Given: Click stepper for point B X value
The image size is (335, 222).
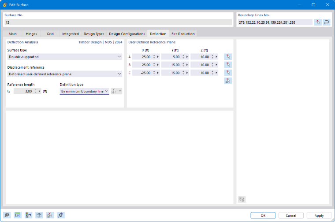Looking at the screenshot, I should [154, 65].
